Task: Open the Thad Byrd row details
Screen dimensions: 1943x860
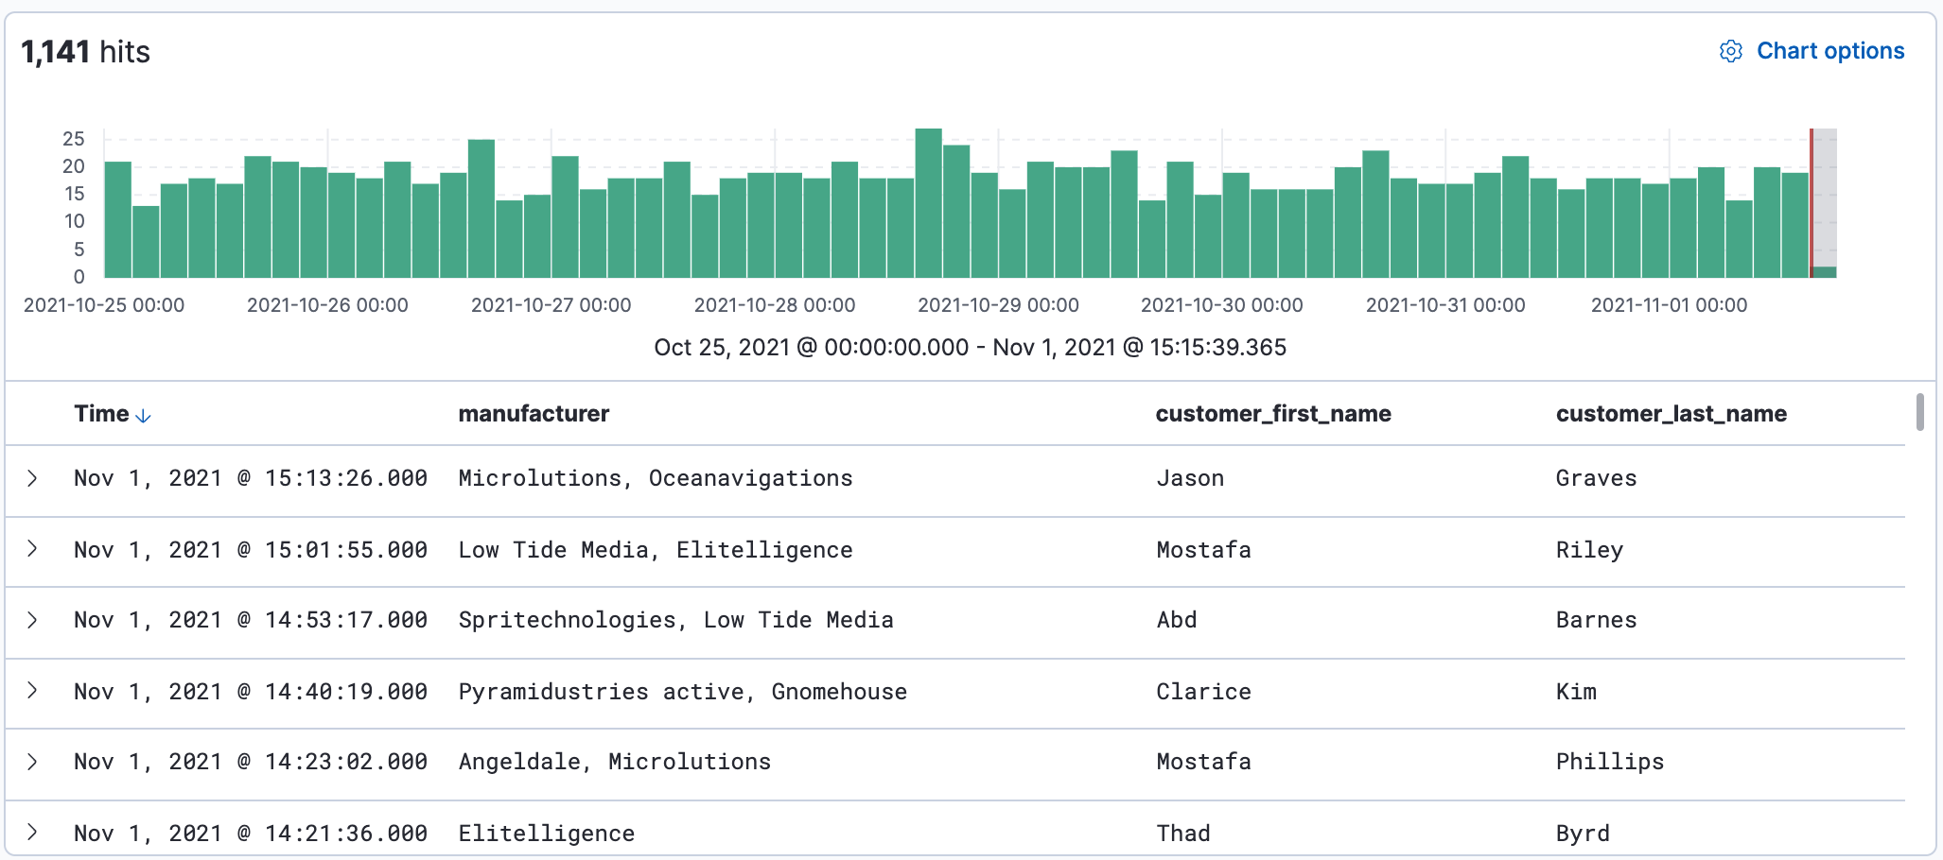Action: coord(32,833)
